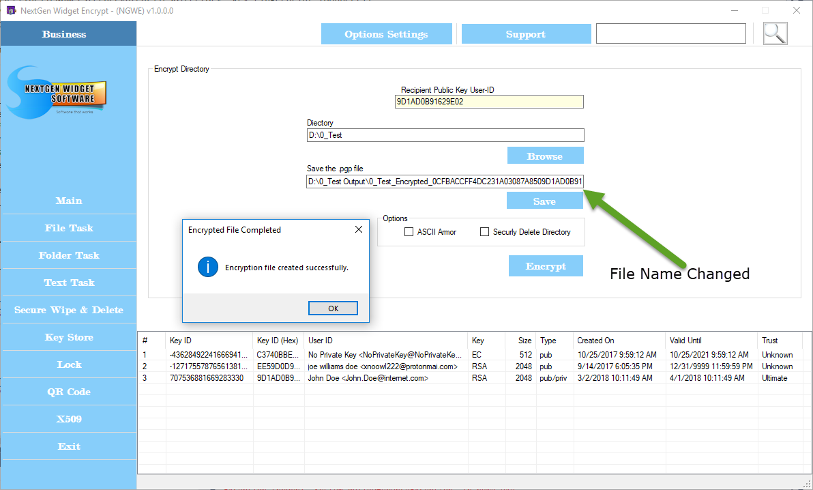This screenshot has height=490, width=813.
Task: Open the Business tab
Action: 68,33
